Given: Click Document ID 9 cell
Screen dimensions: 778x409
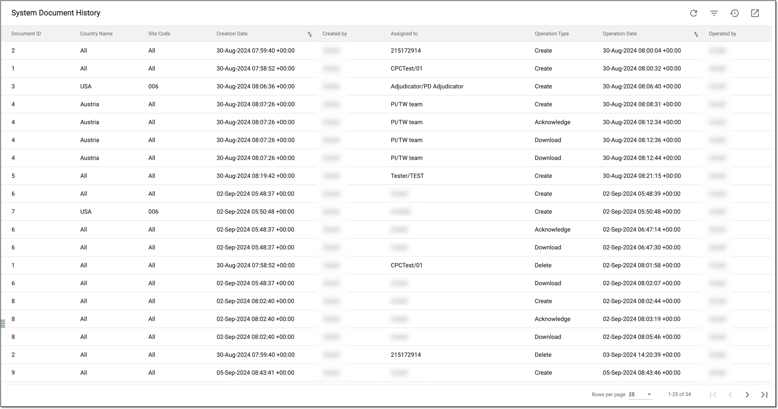Looking at the screenshot, I should point(13,373).
